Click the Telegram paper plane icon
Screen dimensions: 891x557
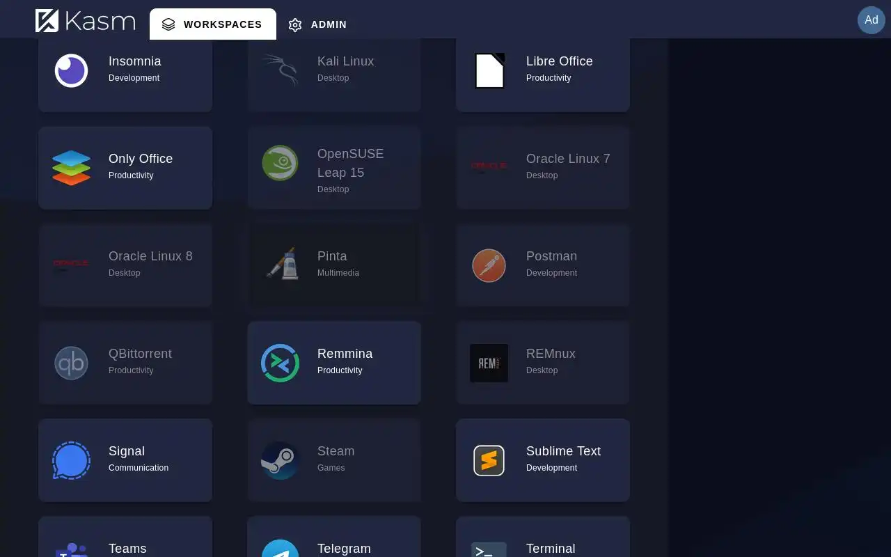[x=281, y=548]
